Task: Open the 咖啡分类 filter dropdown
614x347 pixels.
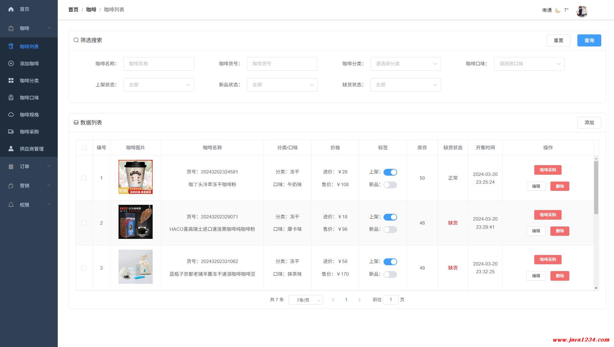Action: point(406,64)
